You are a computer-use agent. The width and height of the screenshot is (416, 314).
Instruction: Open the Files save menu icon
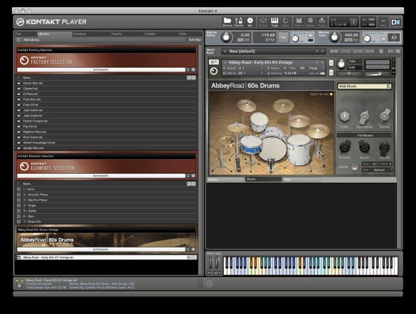tap(299, 22)
